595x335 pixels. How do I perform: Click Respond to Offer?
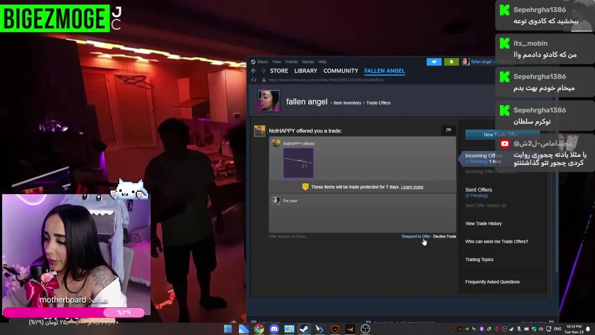(x=416, y=236)
